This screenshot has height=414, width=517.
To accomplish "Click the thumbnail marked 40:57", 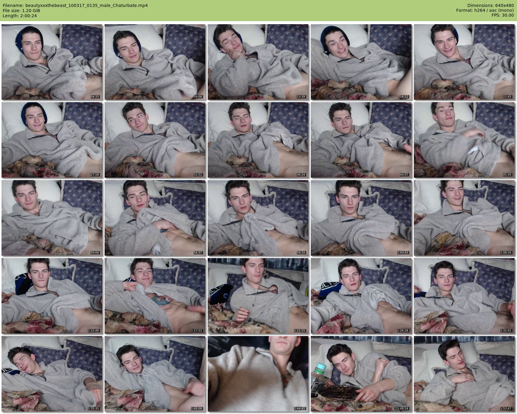I will (361, 140).
